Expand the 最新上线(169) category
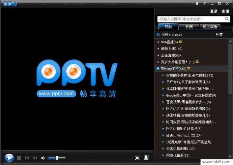This screenshot has height=165, width=233. tap(158, 49)
